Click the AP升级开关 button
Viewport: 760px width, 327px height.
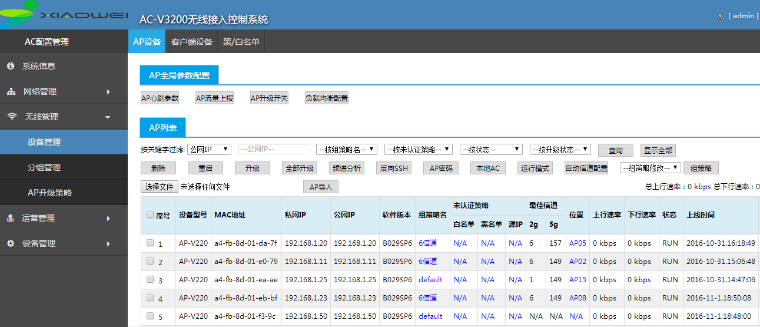(269, 98)
